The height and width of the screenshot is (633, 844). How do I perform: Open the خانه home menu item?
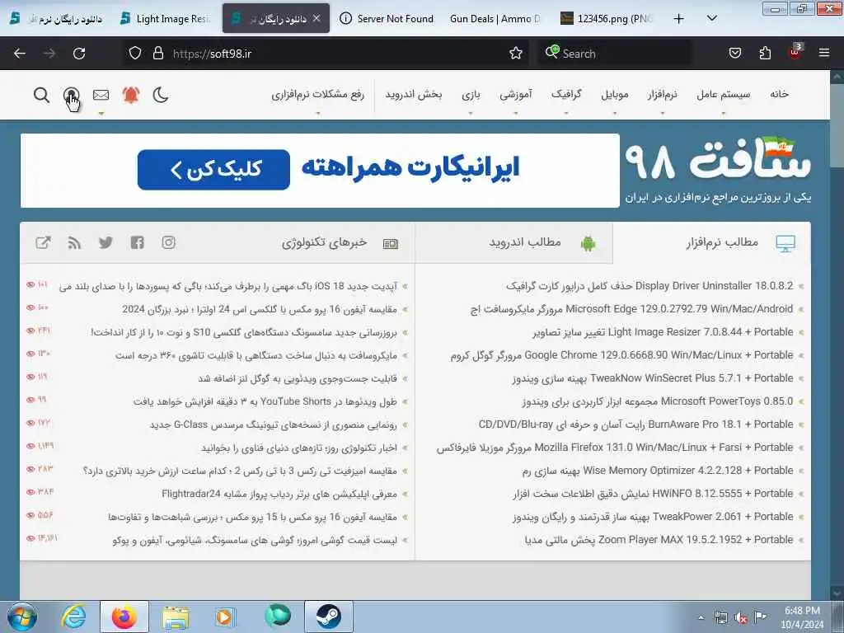(779, 94)
